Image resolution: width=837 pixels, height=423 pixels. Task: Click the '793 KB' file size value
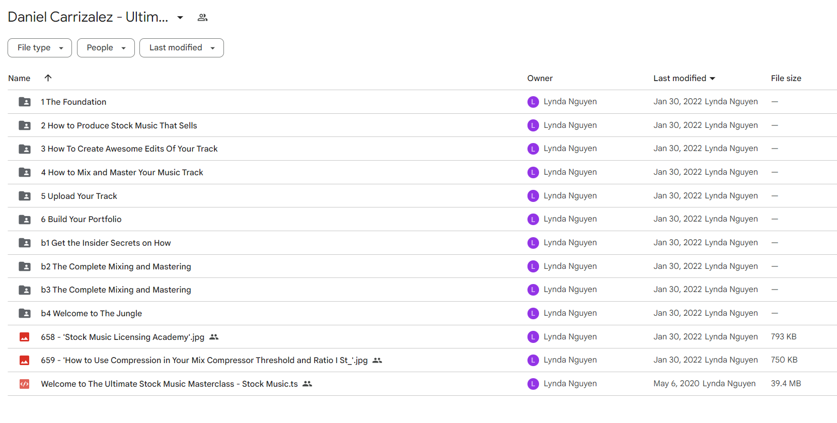784,337
